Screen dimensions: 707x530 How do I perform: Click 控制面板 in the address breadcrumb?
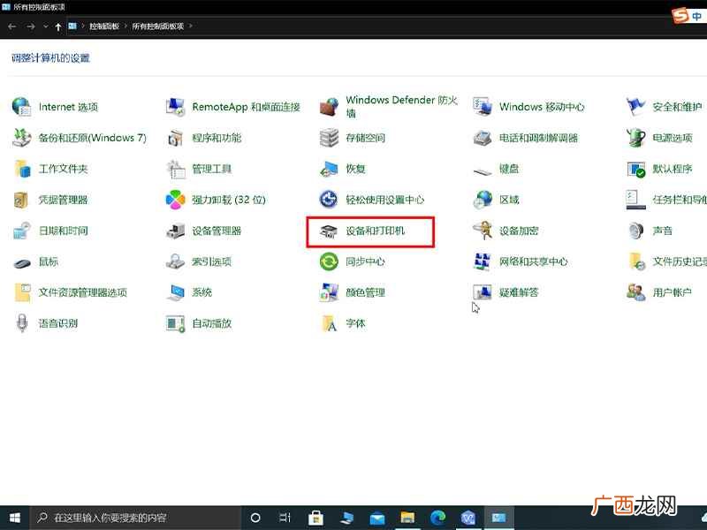click(x=104, y=26)
